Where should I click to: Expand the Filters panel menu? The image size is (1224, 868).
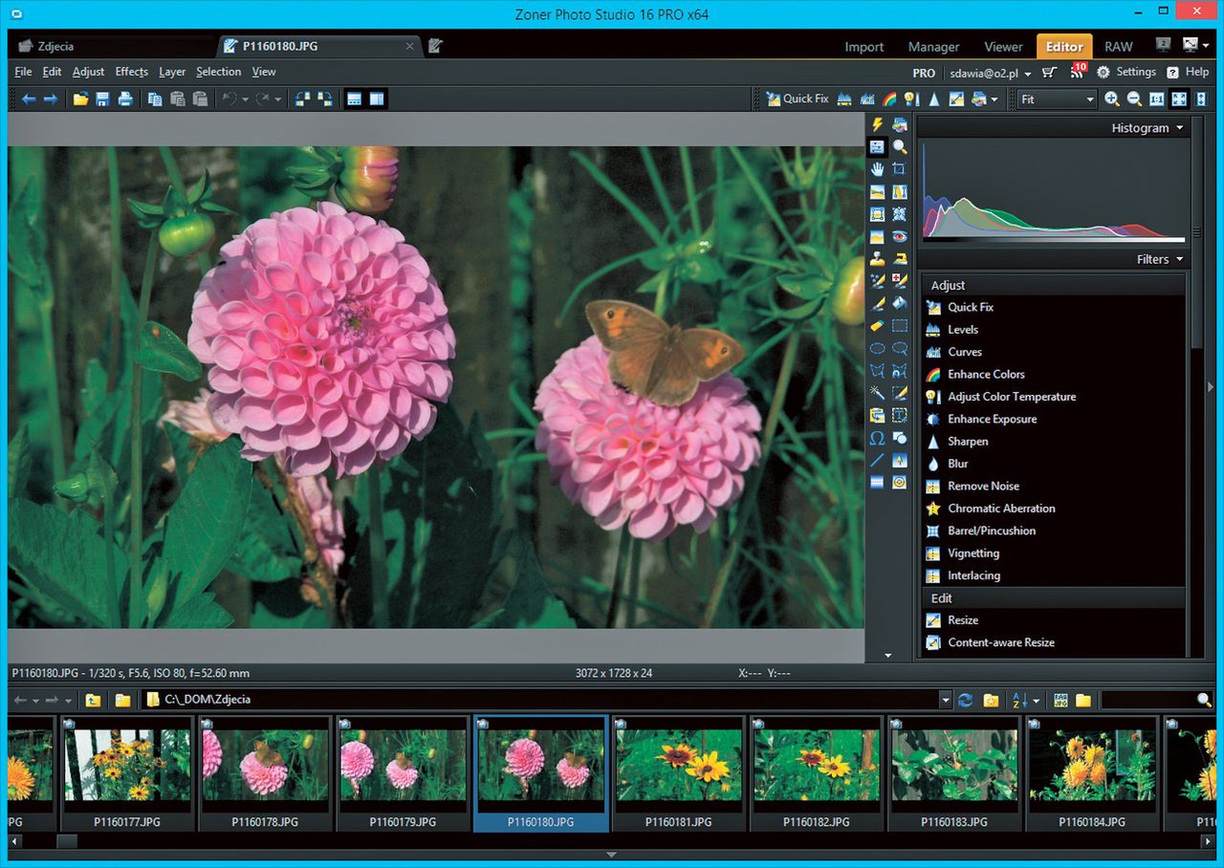click(1180, 259)
